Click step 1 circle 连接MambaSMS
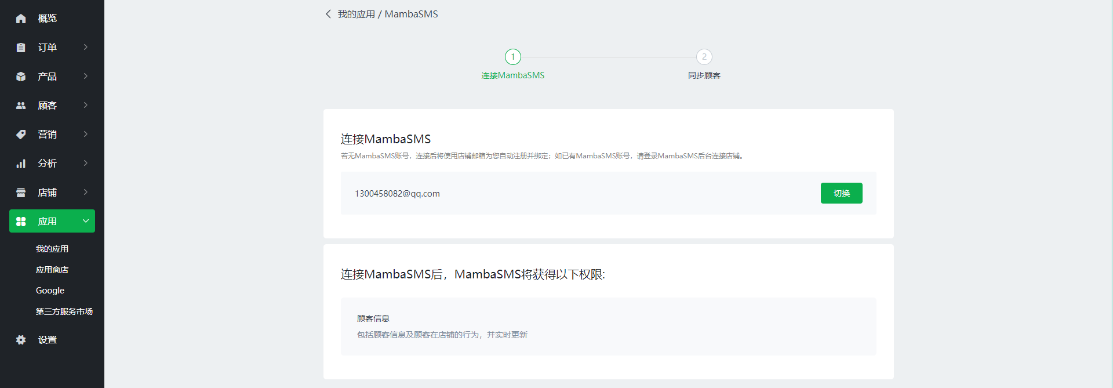 (x=513, y=57)
